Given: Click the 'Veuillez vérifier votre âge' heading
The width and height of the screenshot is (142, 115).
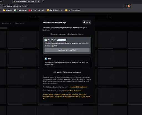Looking at the screenshot, I should pyautogui.click(x=54, y=22).
